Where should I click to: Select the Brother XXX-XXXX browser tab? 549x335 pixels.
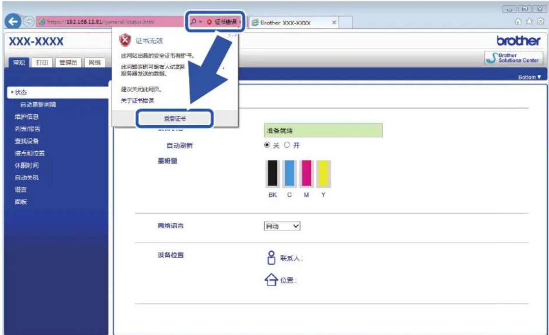295,22
